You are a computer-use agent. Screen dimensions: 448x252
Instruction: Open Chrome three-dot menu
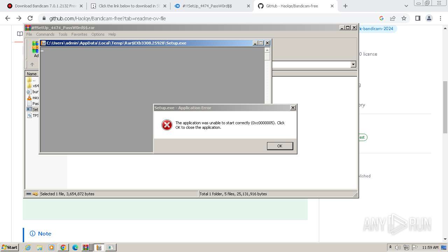[440, 19]
